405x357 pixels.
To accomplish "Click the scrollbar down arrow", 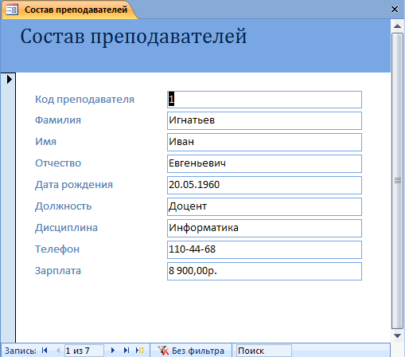I will point(397,336).
